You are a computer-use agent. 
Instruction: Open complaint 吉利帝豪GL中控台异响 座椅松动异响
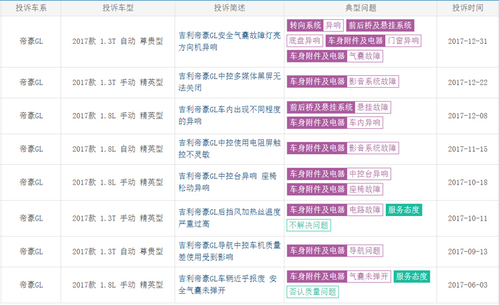228,182
